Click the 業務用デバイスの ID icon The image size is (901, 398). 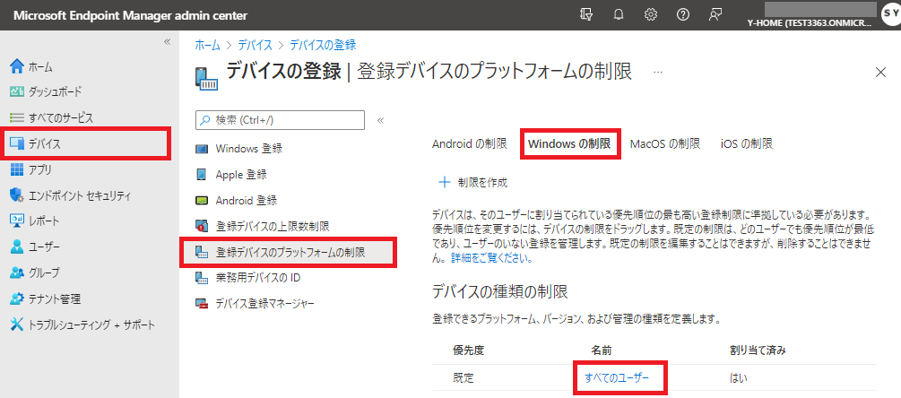[x=202, y=278]
